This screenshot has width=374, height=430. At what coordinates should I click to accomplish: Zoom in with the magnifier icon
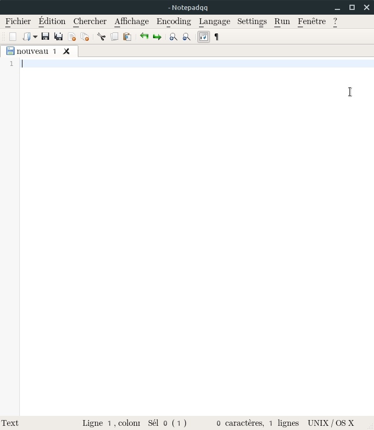click(x=173, y=37)
